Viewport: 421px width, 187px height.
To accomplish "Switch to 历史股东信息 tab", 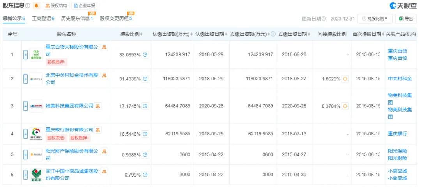I will coord(77,19).
